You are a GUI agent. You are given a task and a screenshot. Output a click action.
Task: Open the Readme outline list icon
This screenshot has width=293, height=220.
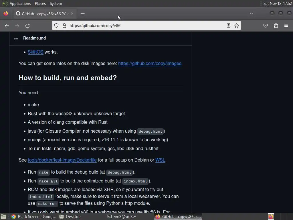[x=16, y=38]
